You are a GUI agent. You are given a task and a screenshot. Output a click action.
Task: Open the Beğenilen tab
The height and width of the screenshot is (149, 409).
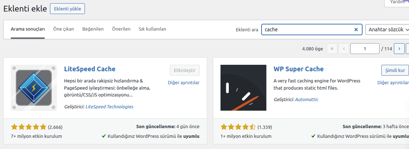pyautogui.click(x=93, y=29)
